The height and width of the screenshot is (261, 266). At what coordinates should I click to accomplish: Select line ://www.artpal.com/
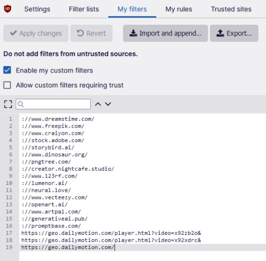click(x=51, y=212)
